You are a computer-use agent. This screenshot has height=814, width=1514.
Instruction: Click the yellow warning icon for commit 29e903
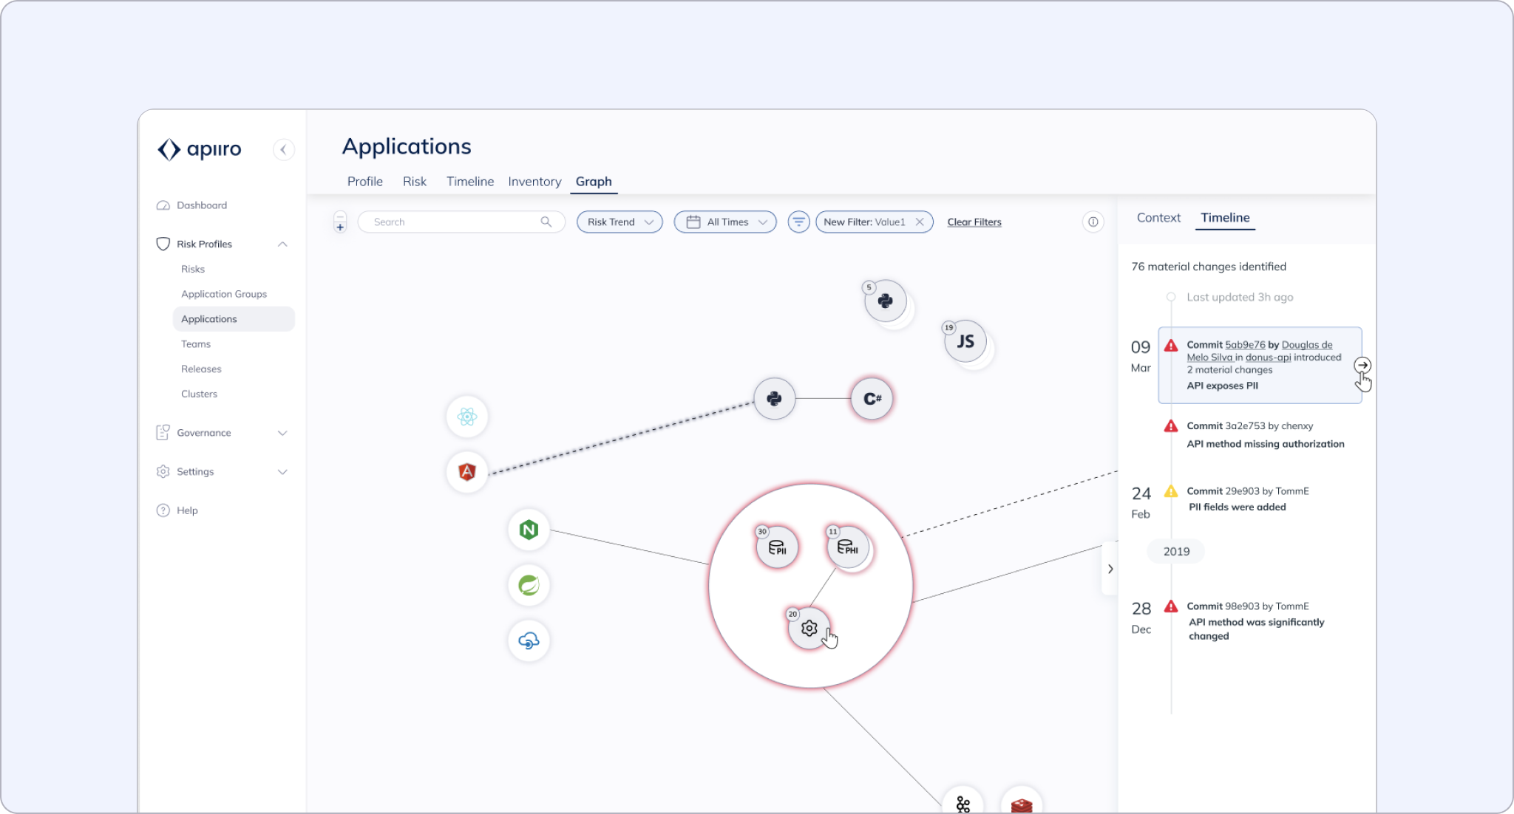click(x=1171, y=491)
